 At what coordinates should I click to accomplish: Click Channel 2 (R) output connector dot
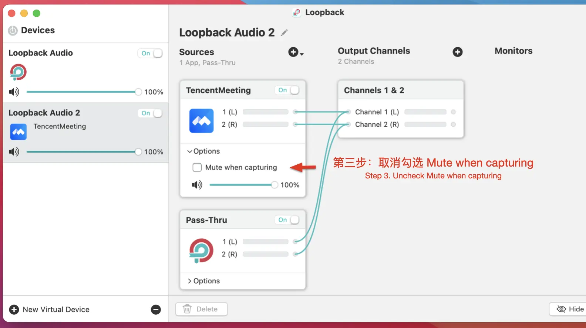[453, 124]
